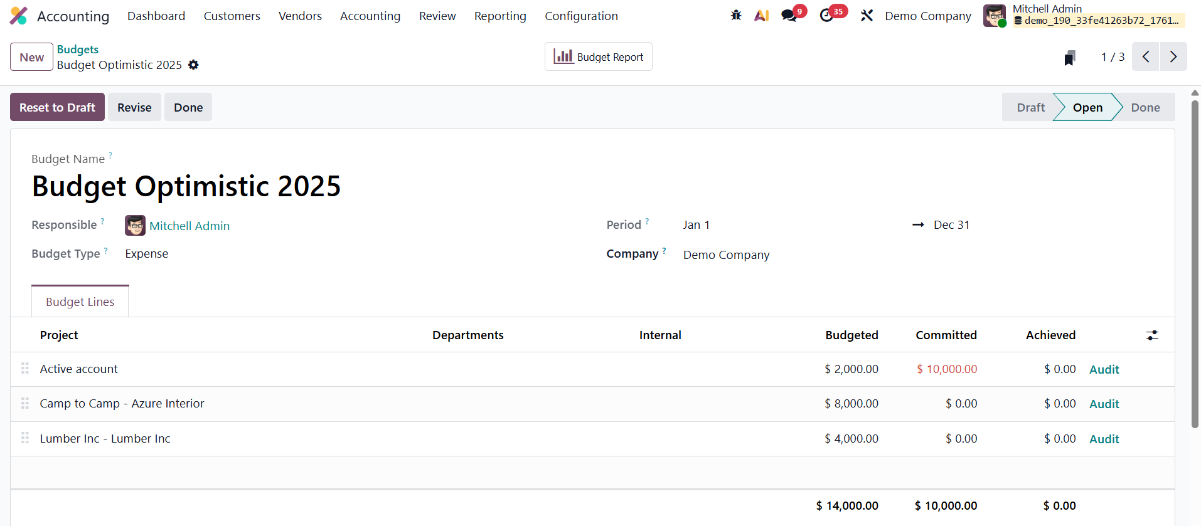1201x526 pixels.
Task: Click the wrench tools icon
Action: 867,16
